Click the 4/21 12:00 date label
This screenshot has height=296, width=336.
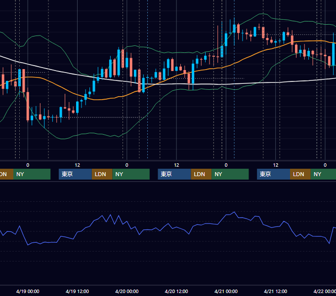276,291
